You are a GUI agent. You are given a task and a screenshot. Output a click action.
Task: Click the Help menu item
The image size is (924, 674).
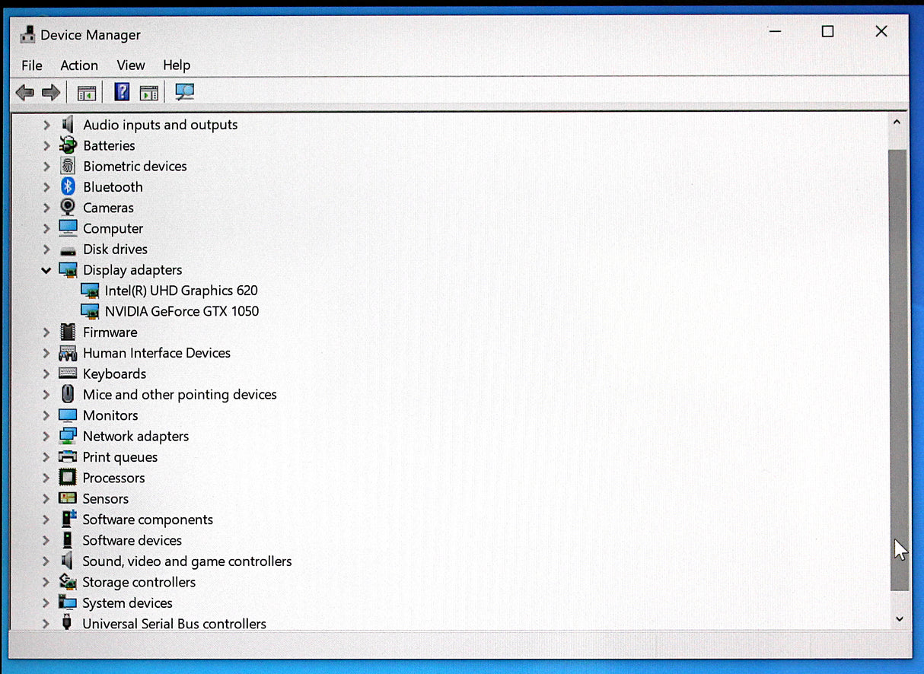coord(177,65)
